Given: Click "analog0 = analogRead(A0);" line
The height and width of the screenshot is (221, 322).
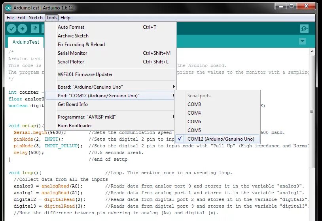Looking at the screenshot, I should [48, 186].
